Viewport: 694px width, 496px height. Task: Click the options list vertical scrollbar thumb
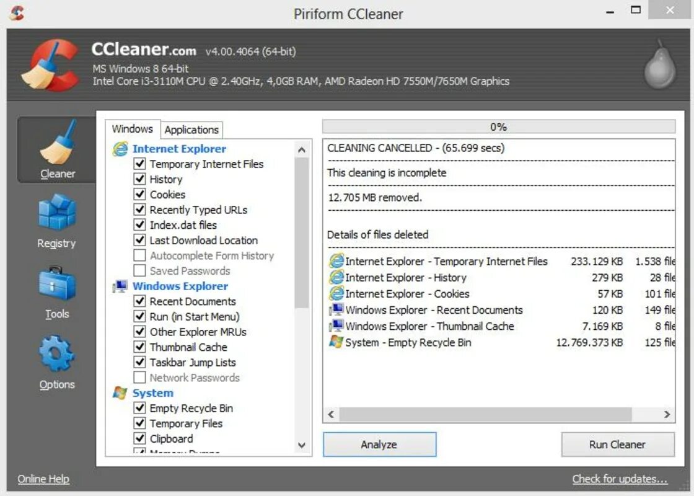pyautogui.click(x=302, y=232)
